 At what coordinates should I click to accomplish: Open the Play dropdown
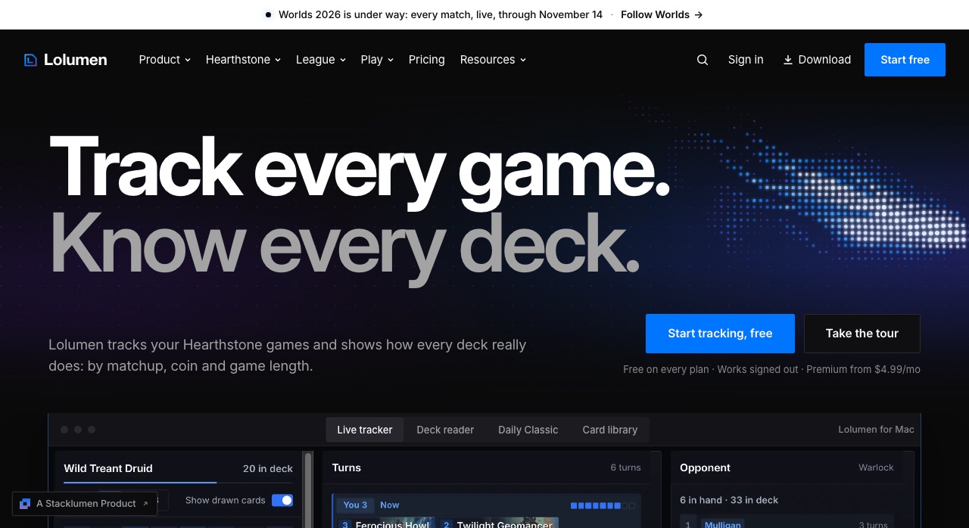(377, 60)
